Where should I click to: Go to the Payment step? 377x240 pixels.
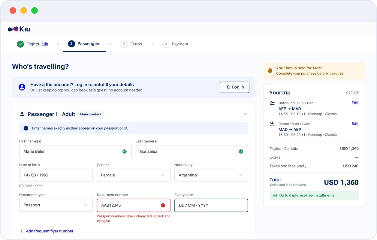[x=175, y=44]
